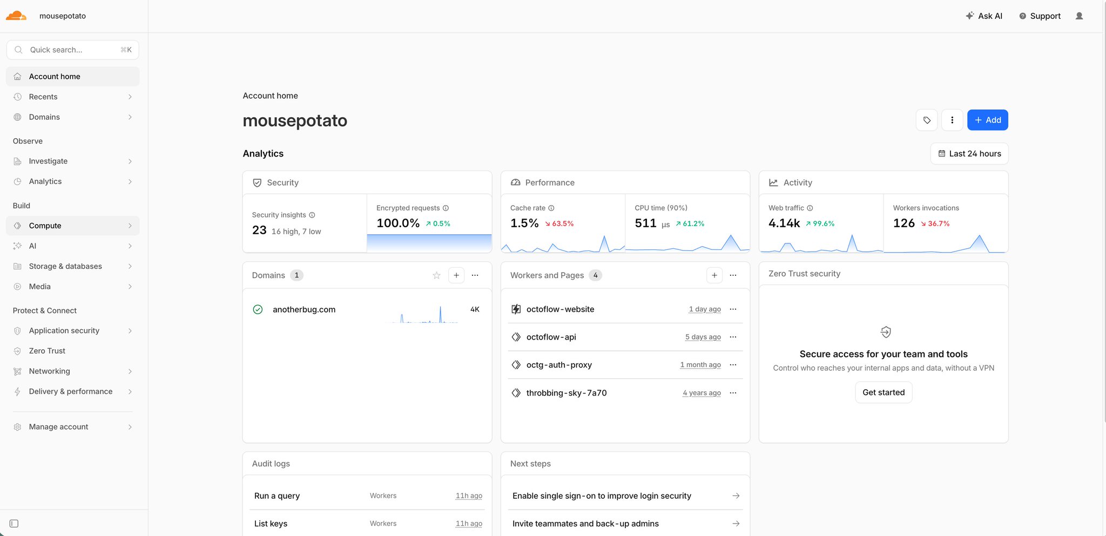The image size is (1106, 536).
Task: Add a new Worker using the plus icon
Action: [714, 275]
